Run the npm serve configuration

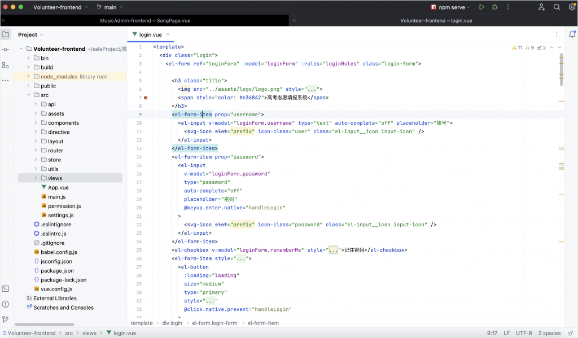coord(481,7)
